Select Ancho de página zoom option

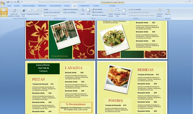(x=99, y=15)
